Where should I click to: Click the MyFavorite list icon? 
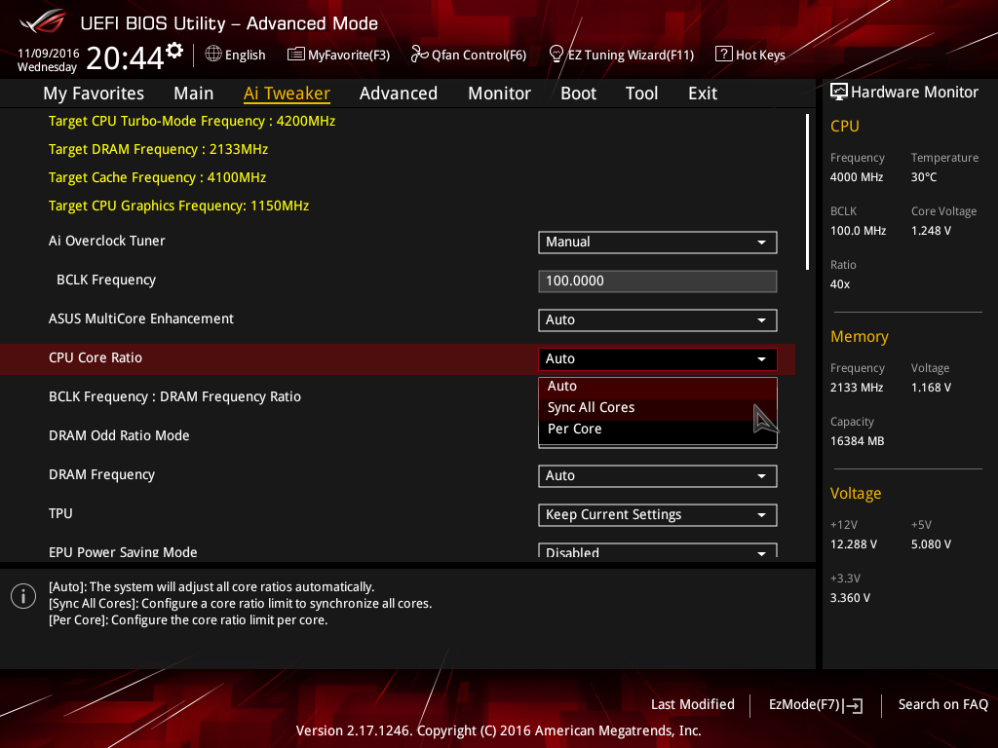(296, 55)
